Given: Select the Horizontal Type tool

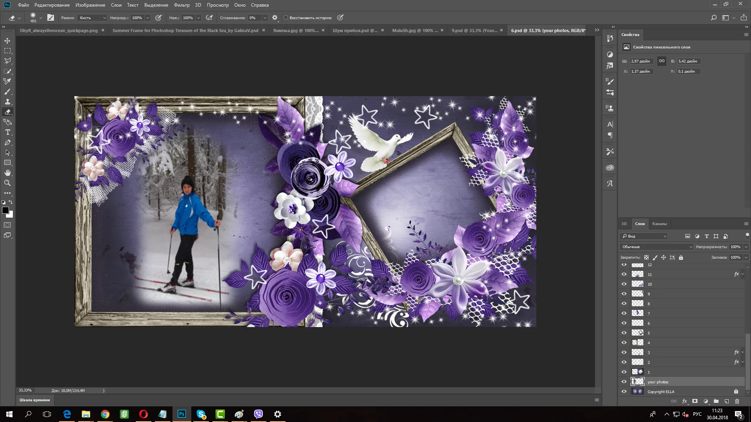Looking at the screenshot, I should point(7,132).
